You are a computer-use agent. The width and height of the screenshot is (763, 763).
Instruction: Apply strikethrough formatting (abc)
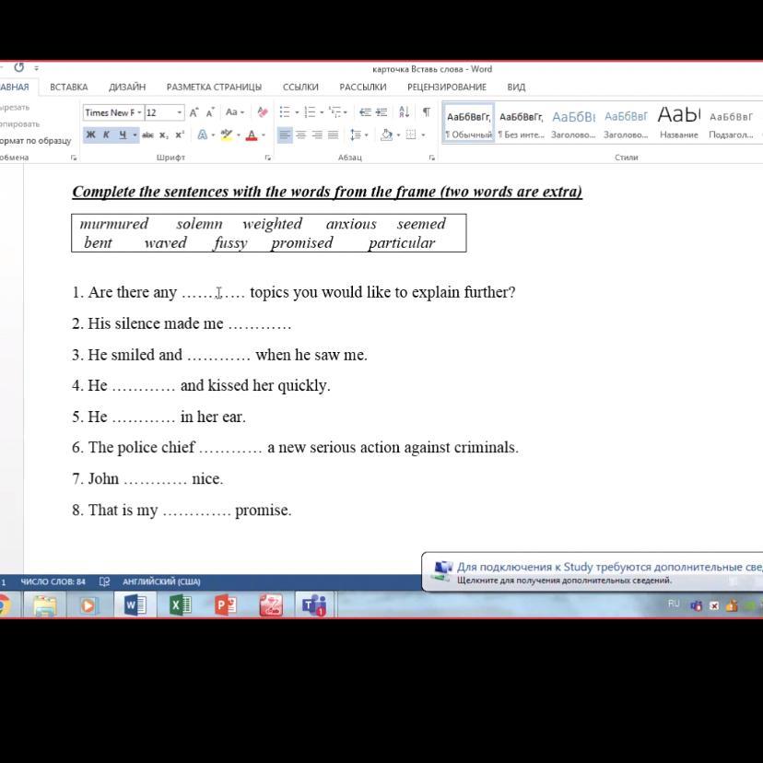click(x=148, y=135)
